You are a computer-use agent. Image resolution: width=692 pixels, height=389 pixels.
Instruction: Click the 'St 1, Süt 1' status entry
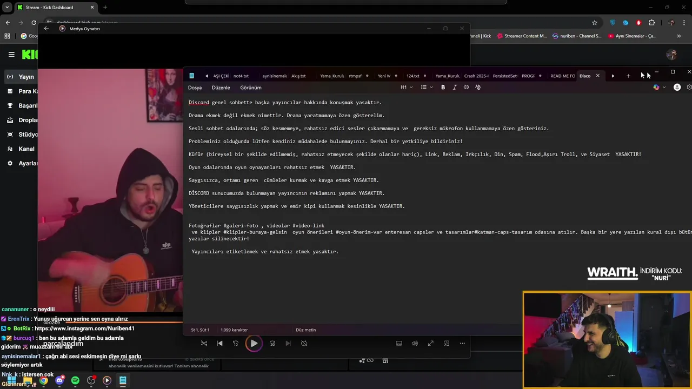200,330
